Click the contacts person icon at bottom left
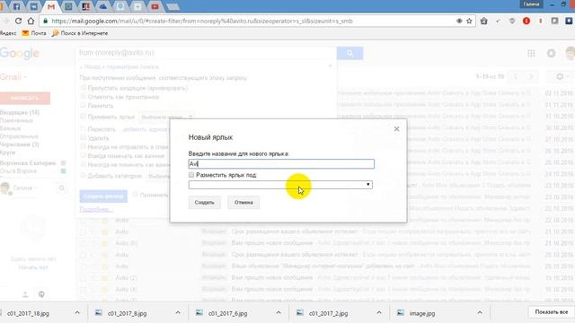The width and height of the screenshot is (575, 323). 25,294
